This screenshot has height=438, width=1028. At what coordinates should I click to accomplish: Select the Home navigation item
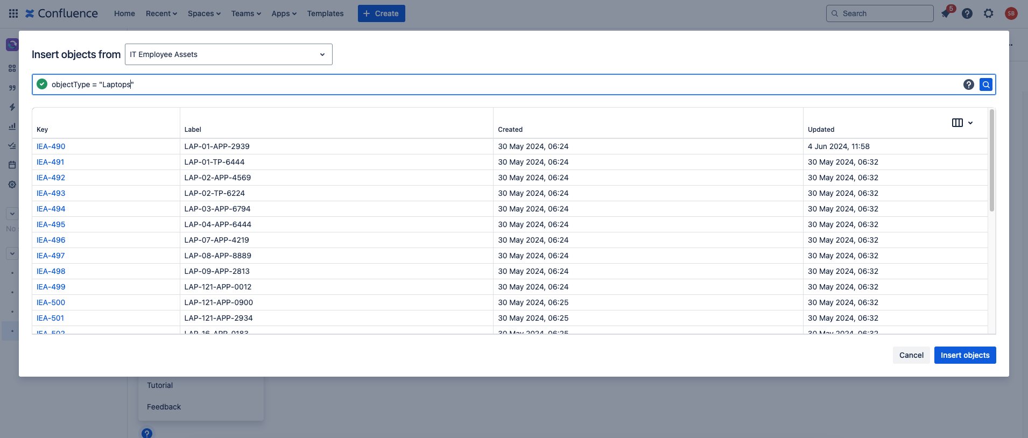pos(124,13)
